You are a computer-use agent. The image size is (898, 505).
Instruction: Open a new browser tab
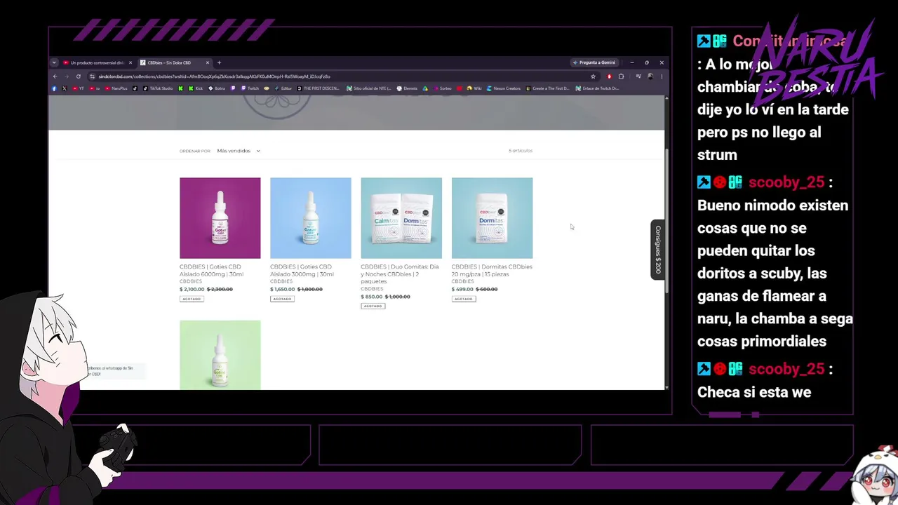tap(219, 62)
